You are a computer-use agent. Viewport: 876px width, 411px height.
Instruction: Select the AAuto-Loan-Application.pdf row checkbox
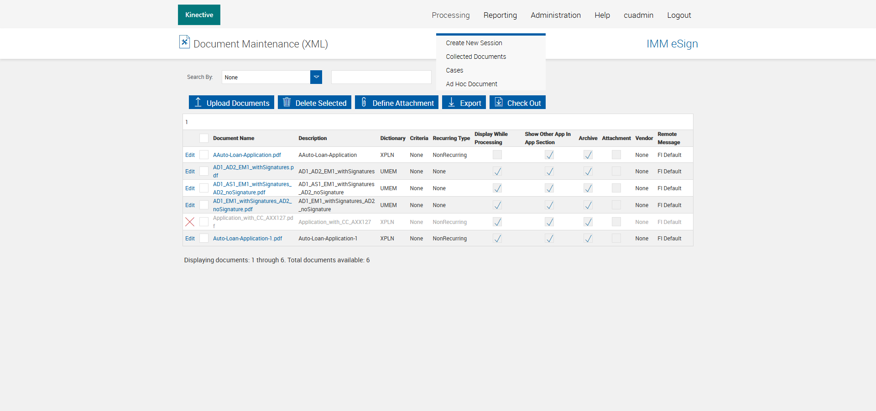[x=204, y=155]
